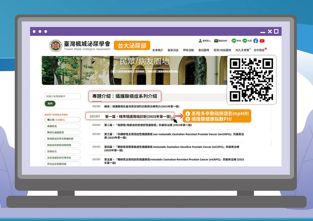Viewport: 313px width, 221px height.
Task: Click the keyword search input field
Action: (63, 96)
